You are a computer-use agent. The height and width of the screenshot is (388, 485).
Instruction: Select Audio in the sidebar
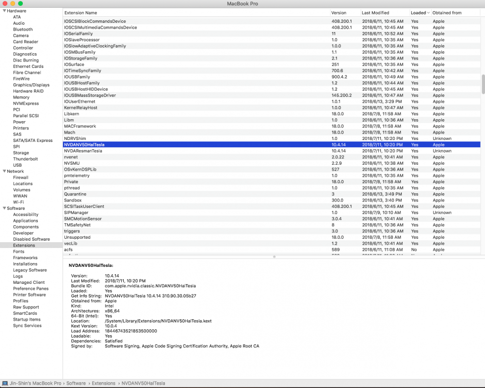click(x=19, y=23)
